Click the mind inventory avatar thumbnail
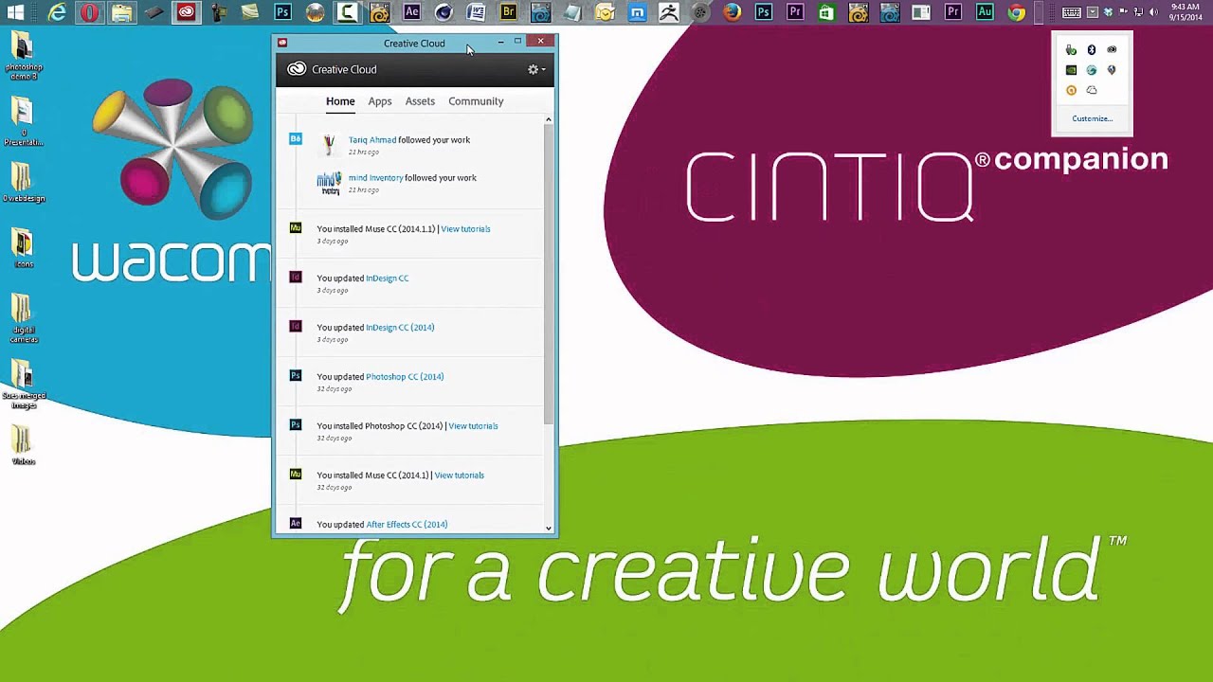Screen dimensions: 1213x682 tap(329, 183)
